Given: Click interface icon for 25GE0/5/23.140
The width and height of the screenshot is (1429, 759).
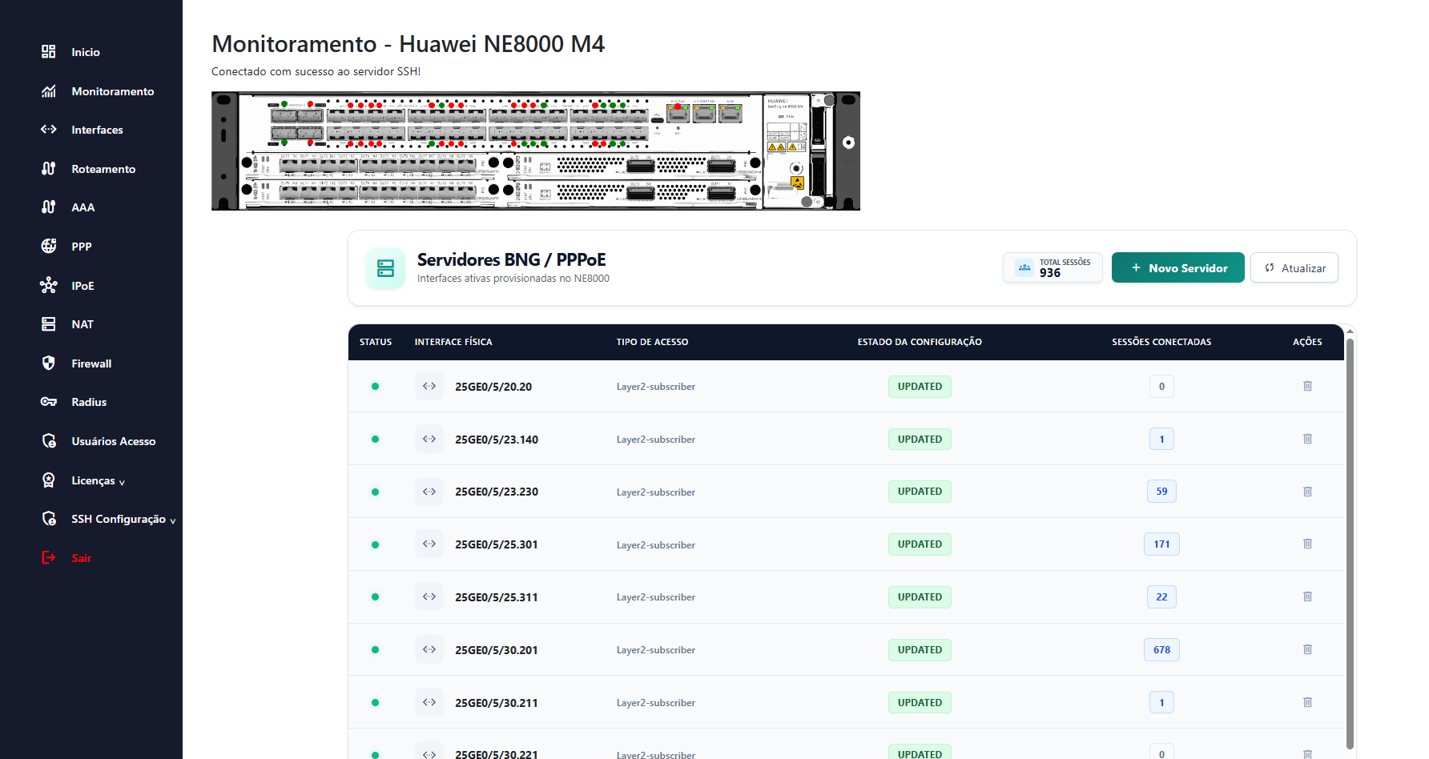Looking at the screenshot, I should coord(429,439).
